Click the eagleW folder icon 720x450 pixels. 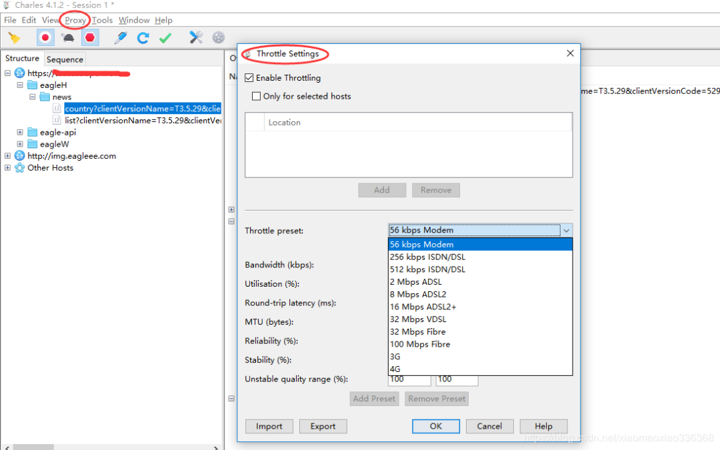click(32, 144)
